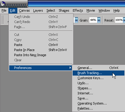
Task: Click the Painter paint can application icon
Action: (x=3, y=4)
